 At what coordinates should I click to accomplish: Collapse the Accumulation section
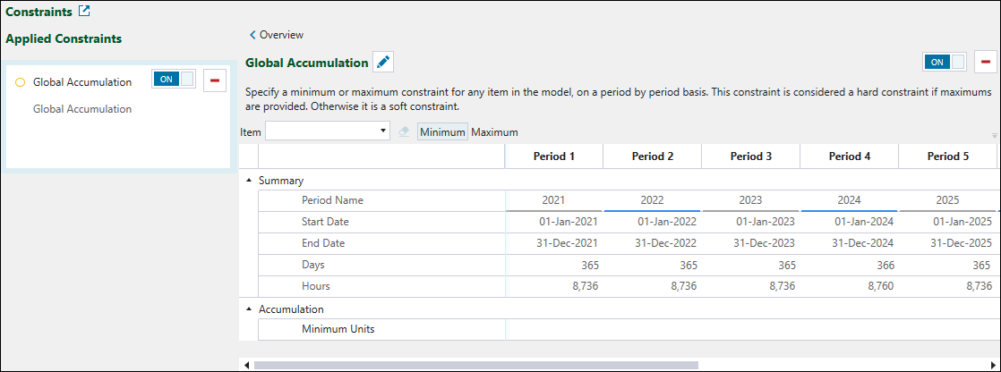coord(249,309)
